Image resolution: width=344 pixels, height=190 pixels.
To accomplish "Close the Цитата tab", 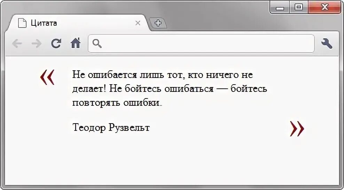I will (138, 23).
